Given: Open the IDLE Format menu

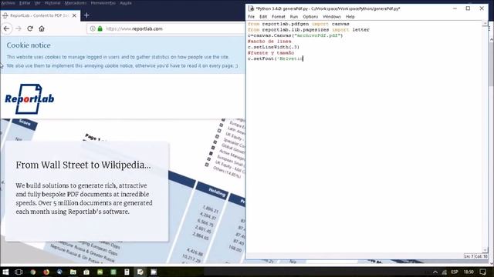Looking at the screenshot, I should (278, 17).
